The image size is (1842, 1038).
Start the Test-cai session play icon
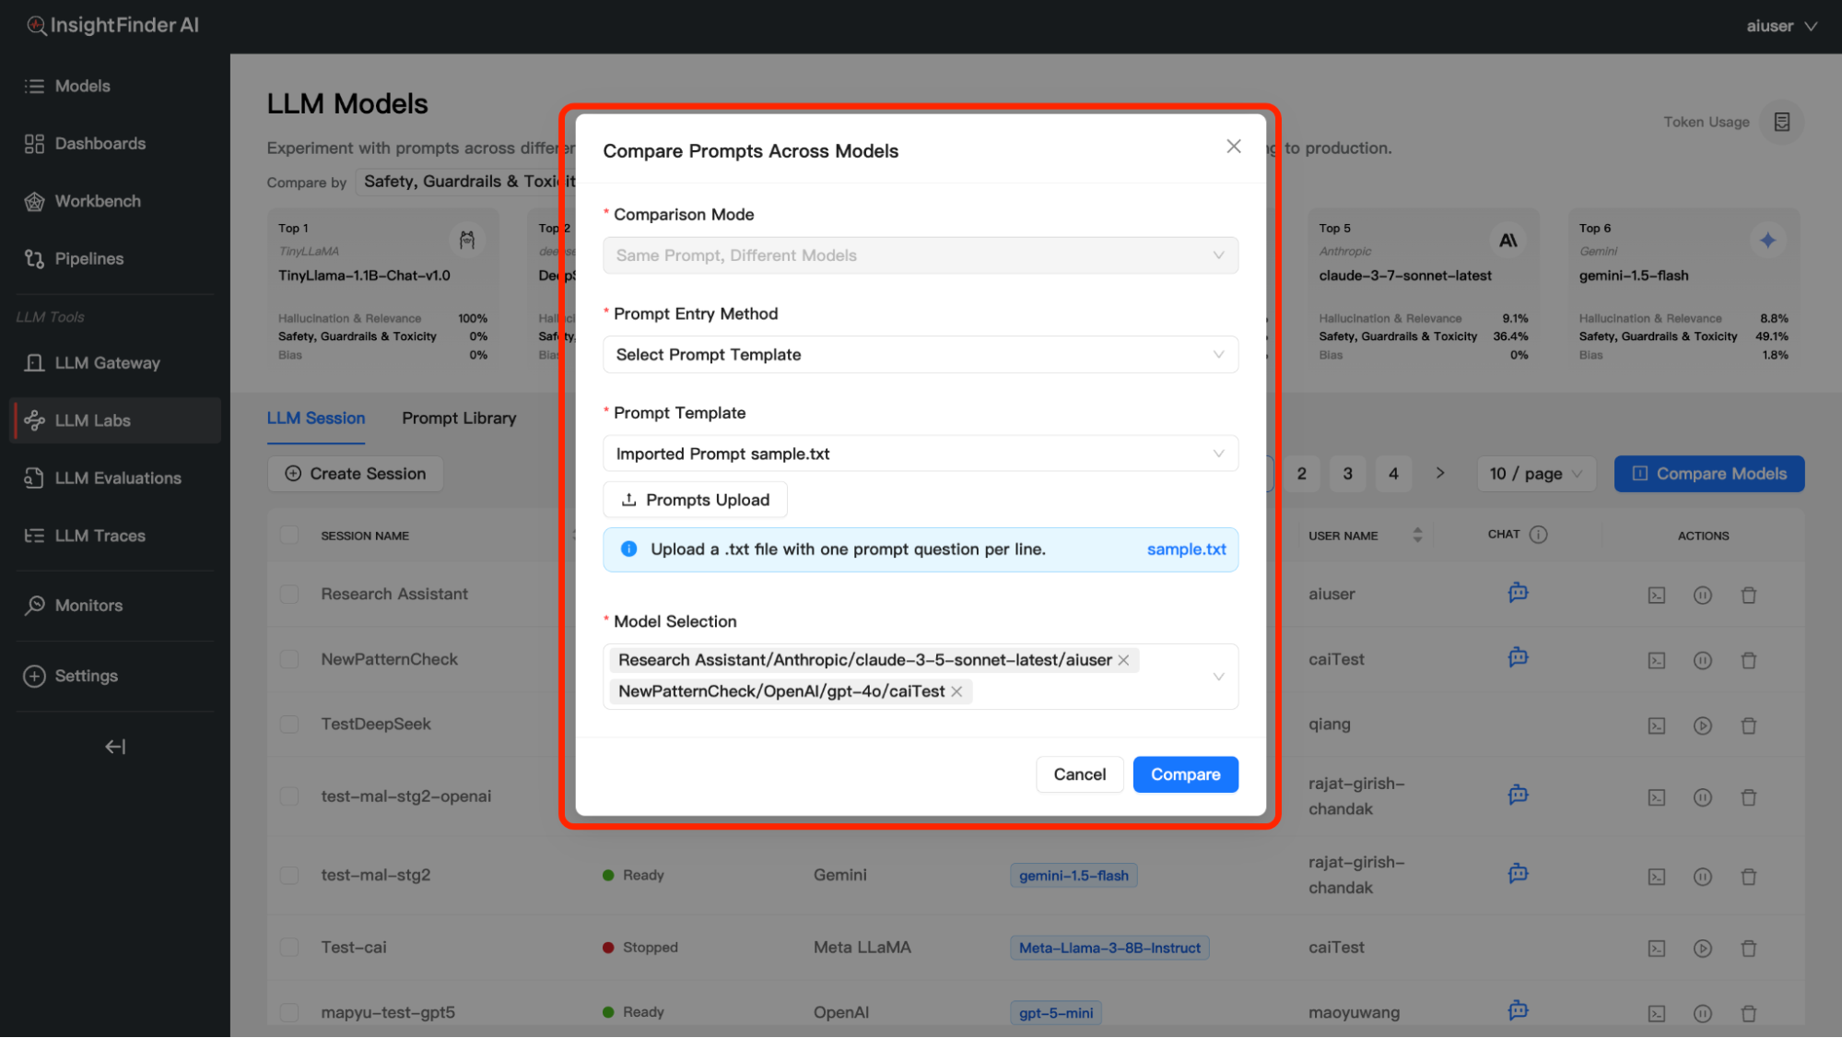[1702, 948]
